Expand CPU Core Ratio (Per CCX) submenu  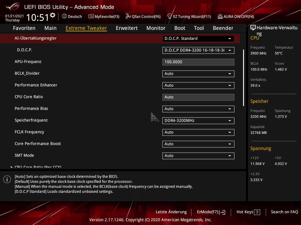point(38,167)
